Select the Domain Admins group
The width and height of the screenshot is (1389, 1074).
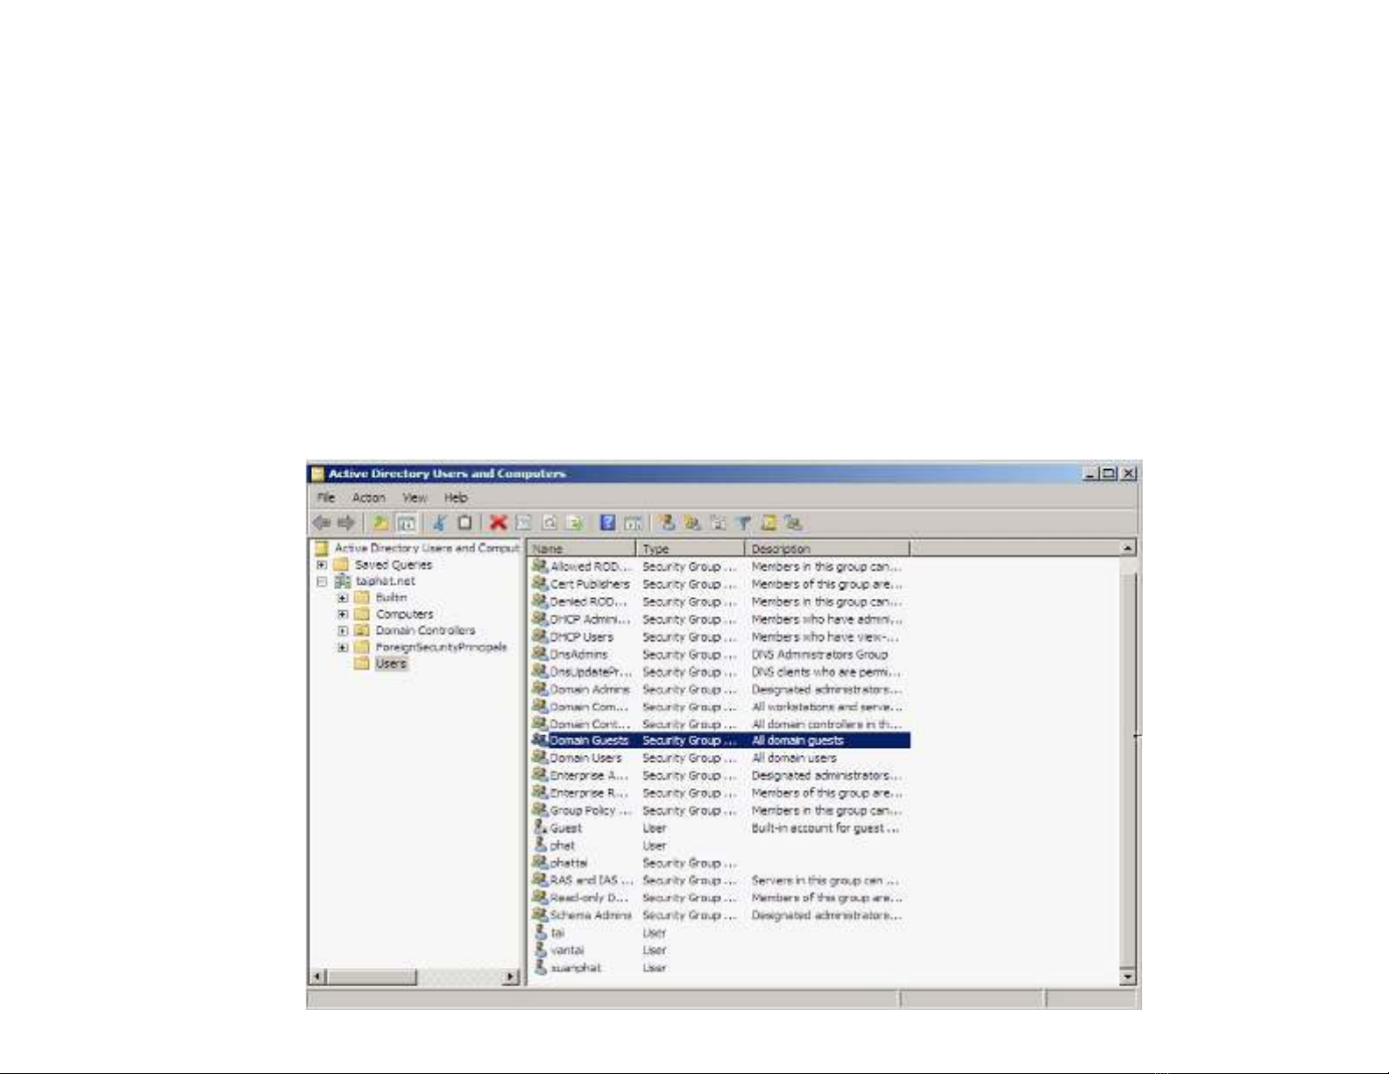click(x=589, y=689)
